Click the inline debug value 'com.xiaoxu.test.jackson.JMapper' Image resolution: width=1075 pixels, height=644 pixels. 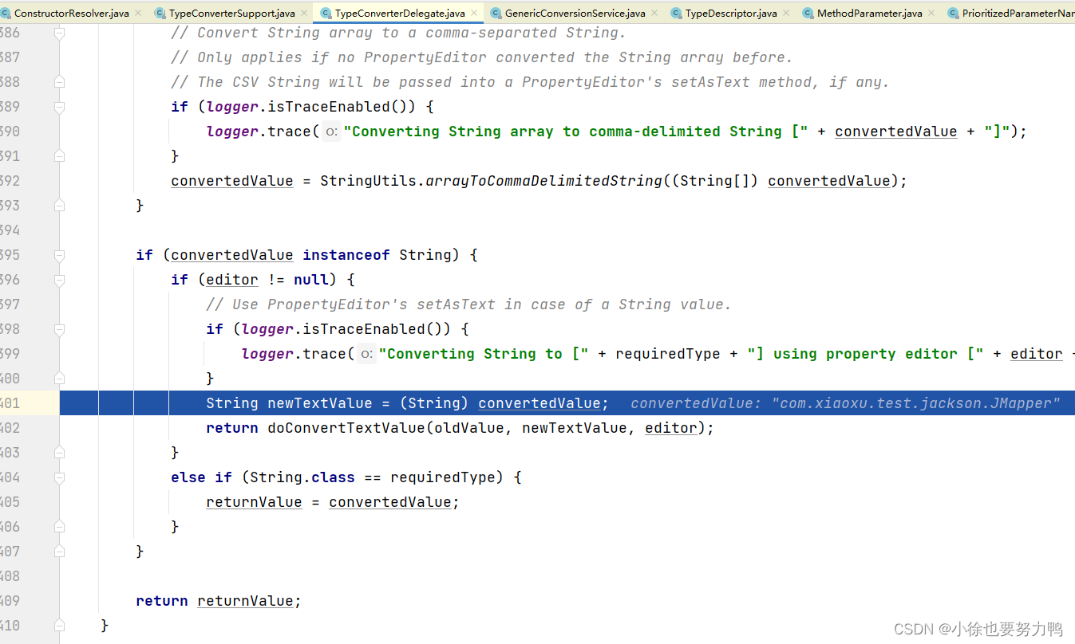(x=916, y=403)
